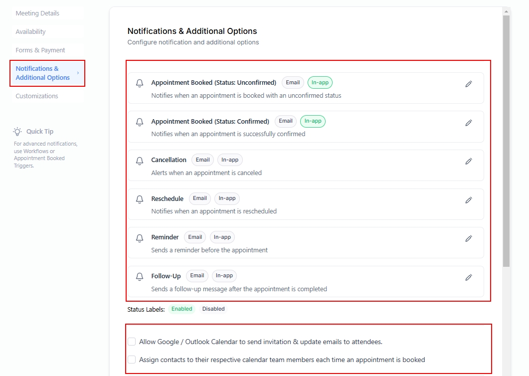Go to the Availability section
This screenshot has width=529, height=376.
coord(30,32)
